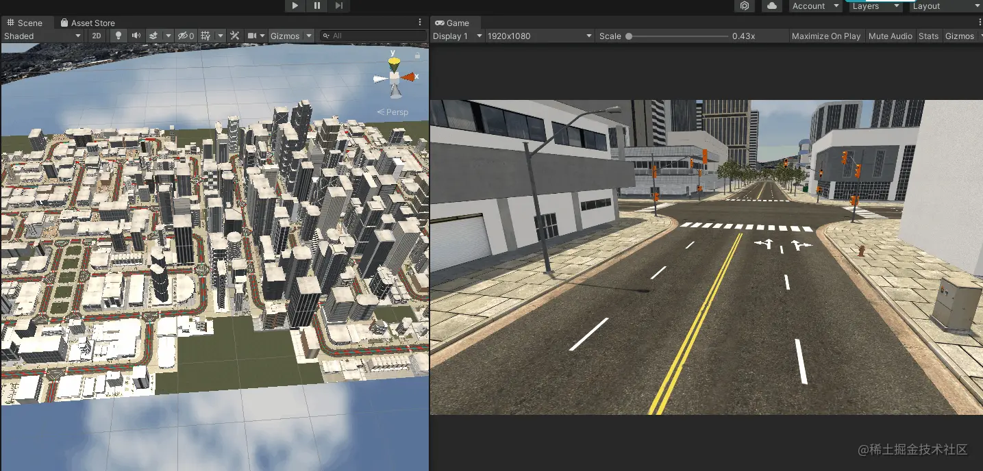Open the Layout dropdown
This screenshot has height=471, width=983.
coord(946,5)
